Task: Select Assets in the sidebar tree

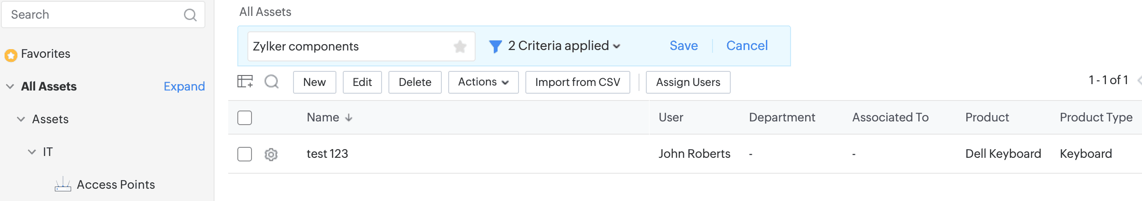Action: (50, 119)
